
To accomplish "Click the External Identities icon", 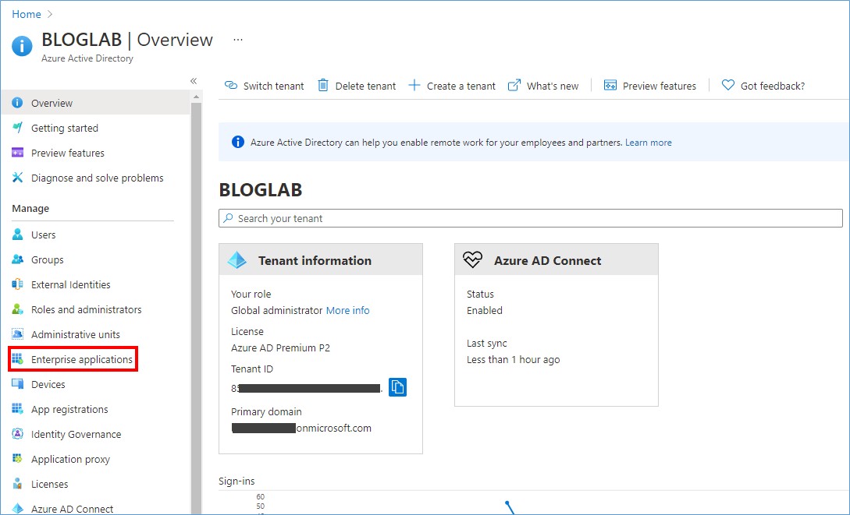I will 17,284.
